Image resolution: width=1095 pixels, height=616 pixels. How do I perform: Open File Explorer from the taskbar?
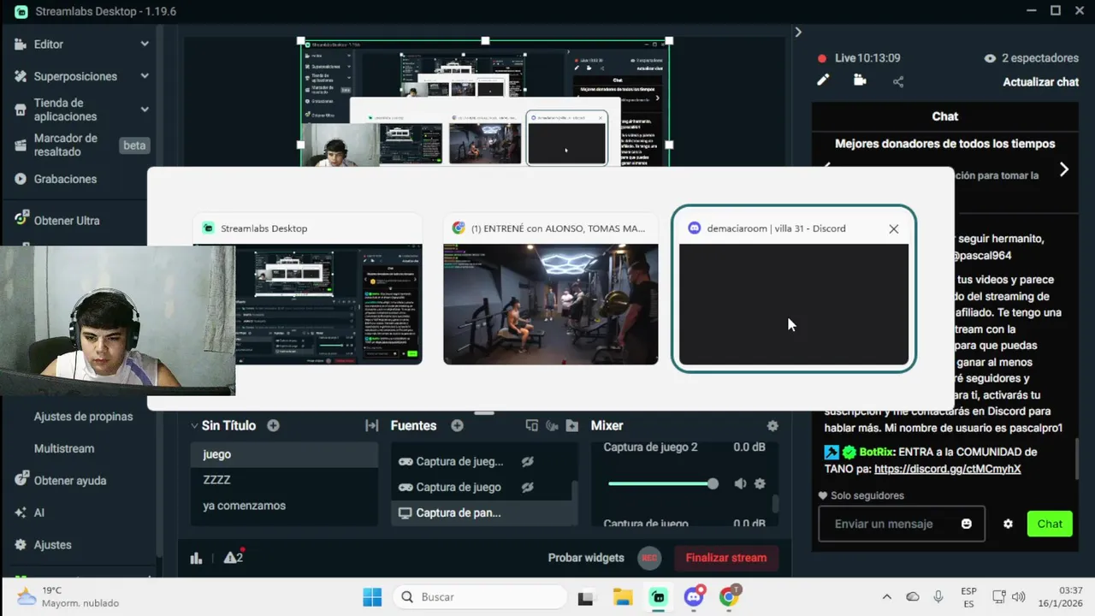tap(622, 597)
